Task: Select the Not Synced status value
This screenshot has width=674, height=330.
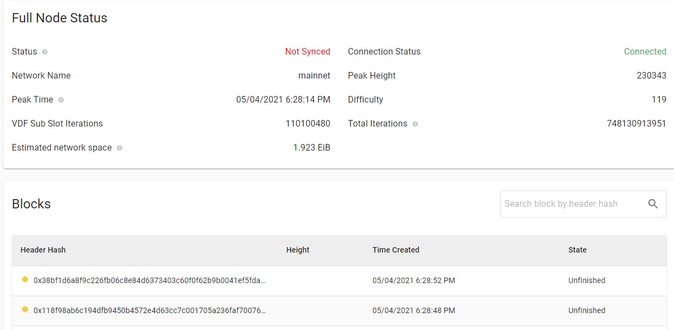Action: [307, 52]
